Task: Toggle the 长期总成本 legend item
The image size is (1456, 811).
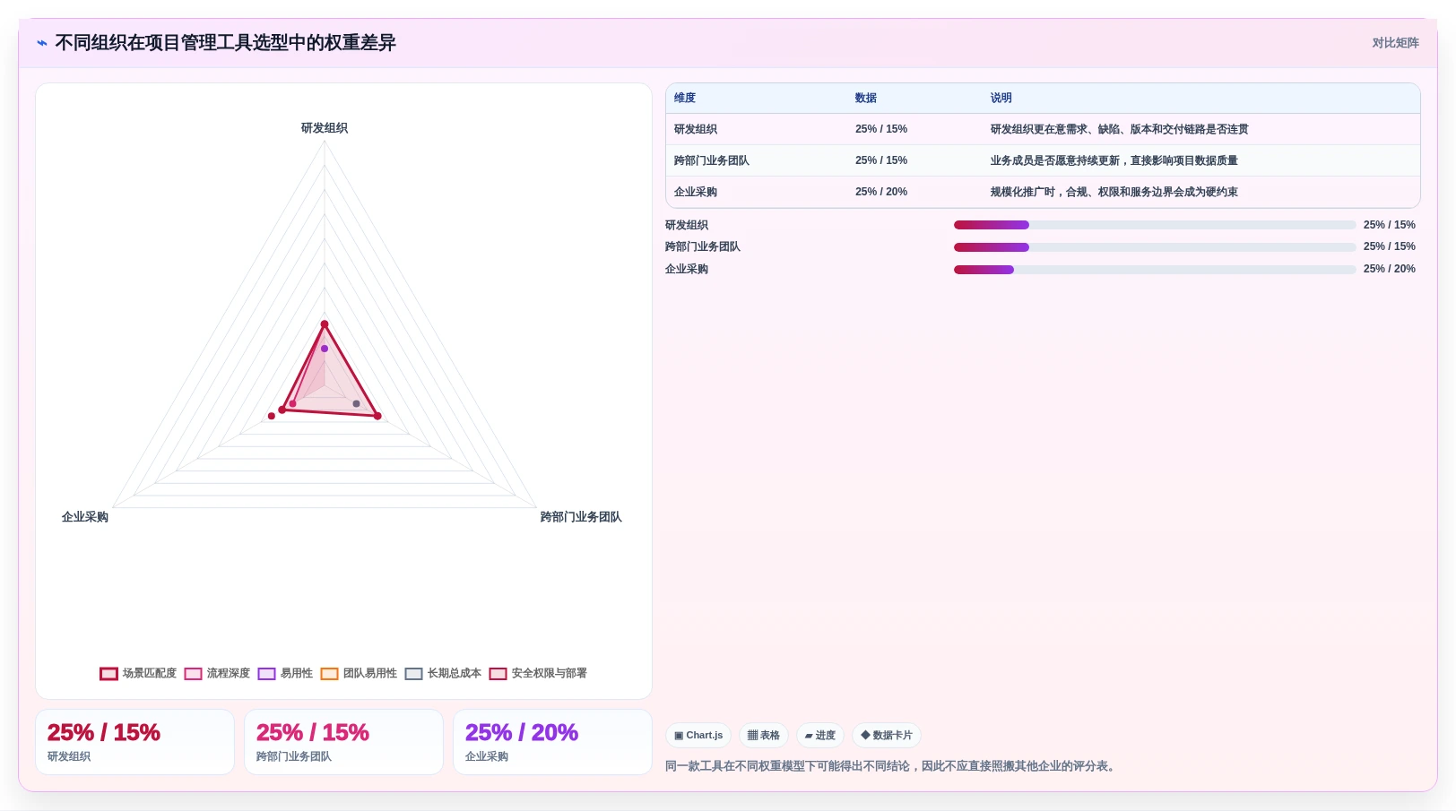Action: pos(443,674)
